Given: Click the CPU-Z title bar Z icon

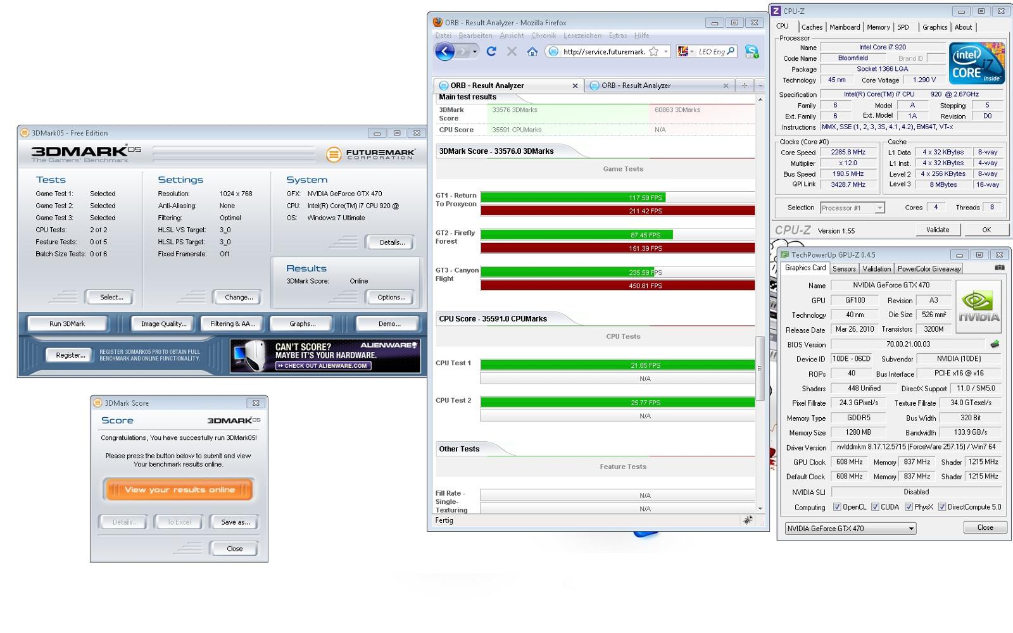Looking at the screenshot, I should pyautogui.click(x=776, y=11).
